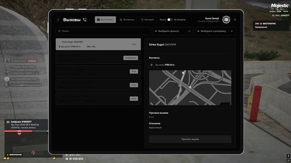Click the Угон button in fifth call row
Viewport: 291px width, 163px height.
[x=134, y=99]
